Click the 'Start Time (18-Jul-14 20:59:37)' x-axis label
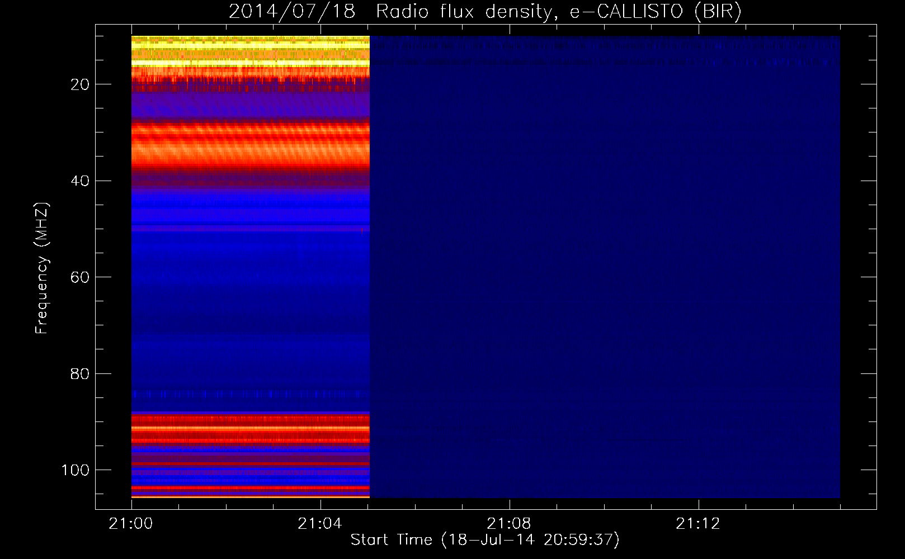The image size is (905, 559). (x=485, y=539)
